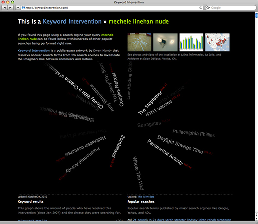The height and width of the screenshot is (224, 258).
Task: Click the 'Zombieland' search term
Action: (x=118, y=146)
